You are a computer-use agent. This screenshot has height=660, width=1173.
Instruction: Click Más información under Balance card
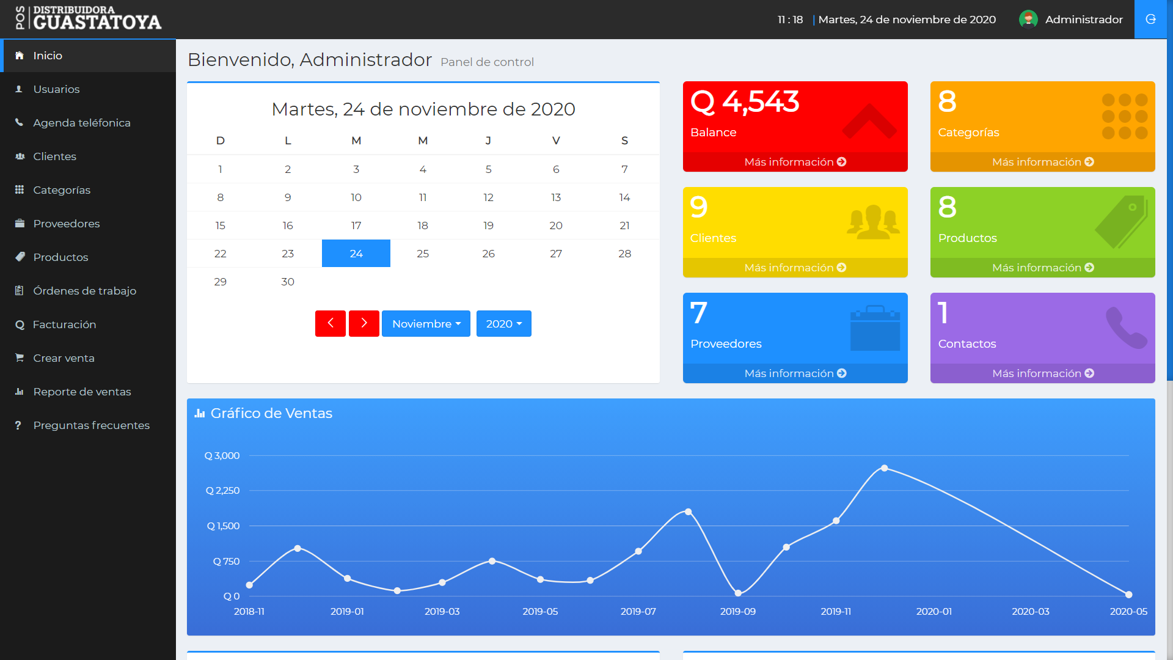795,162
